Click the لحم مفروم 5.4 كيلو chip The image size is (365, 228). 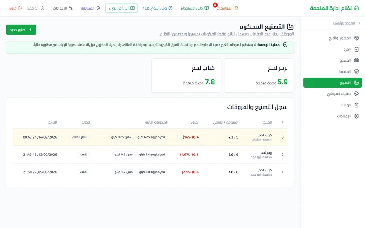[152, 155]
